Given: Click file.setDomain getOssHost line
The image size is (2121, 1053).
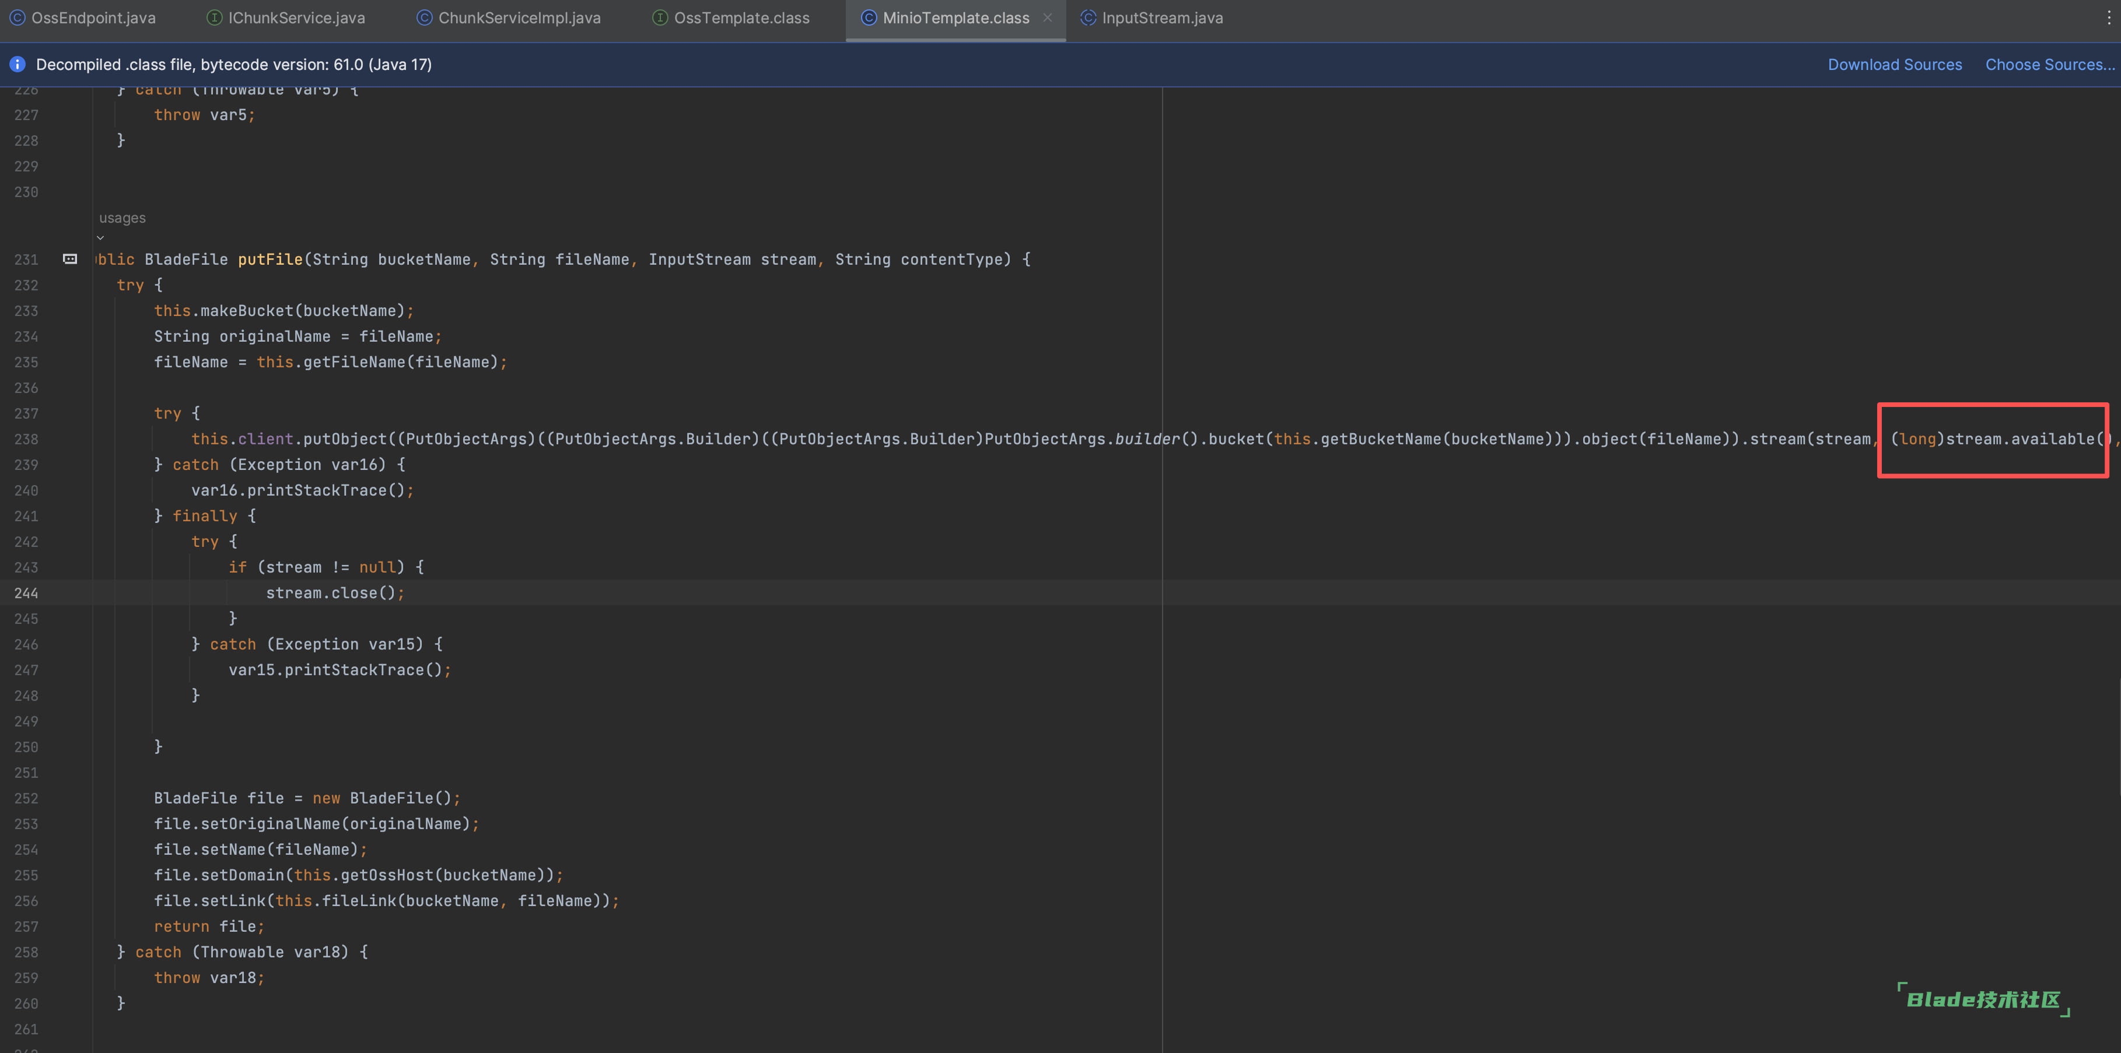Looking at the screenshot, I should pos(358,875).
